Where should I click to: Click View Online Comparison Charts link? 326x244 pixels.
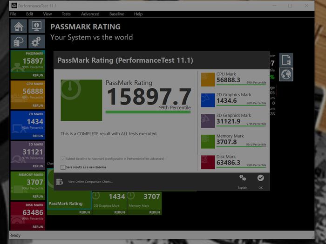coord(90,182)
